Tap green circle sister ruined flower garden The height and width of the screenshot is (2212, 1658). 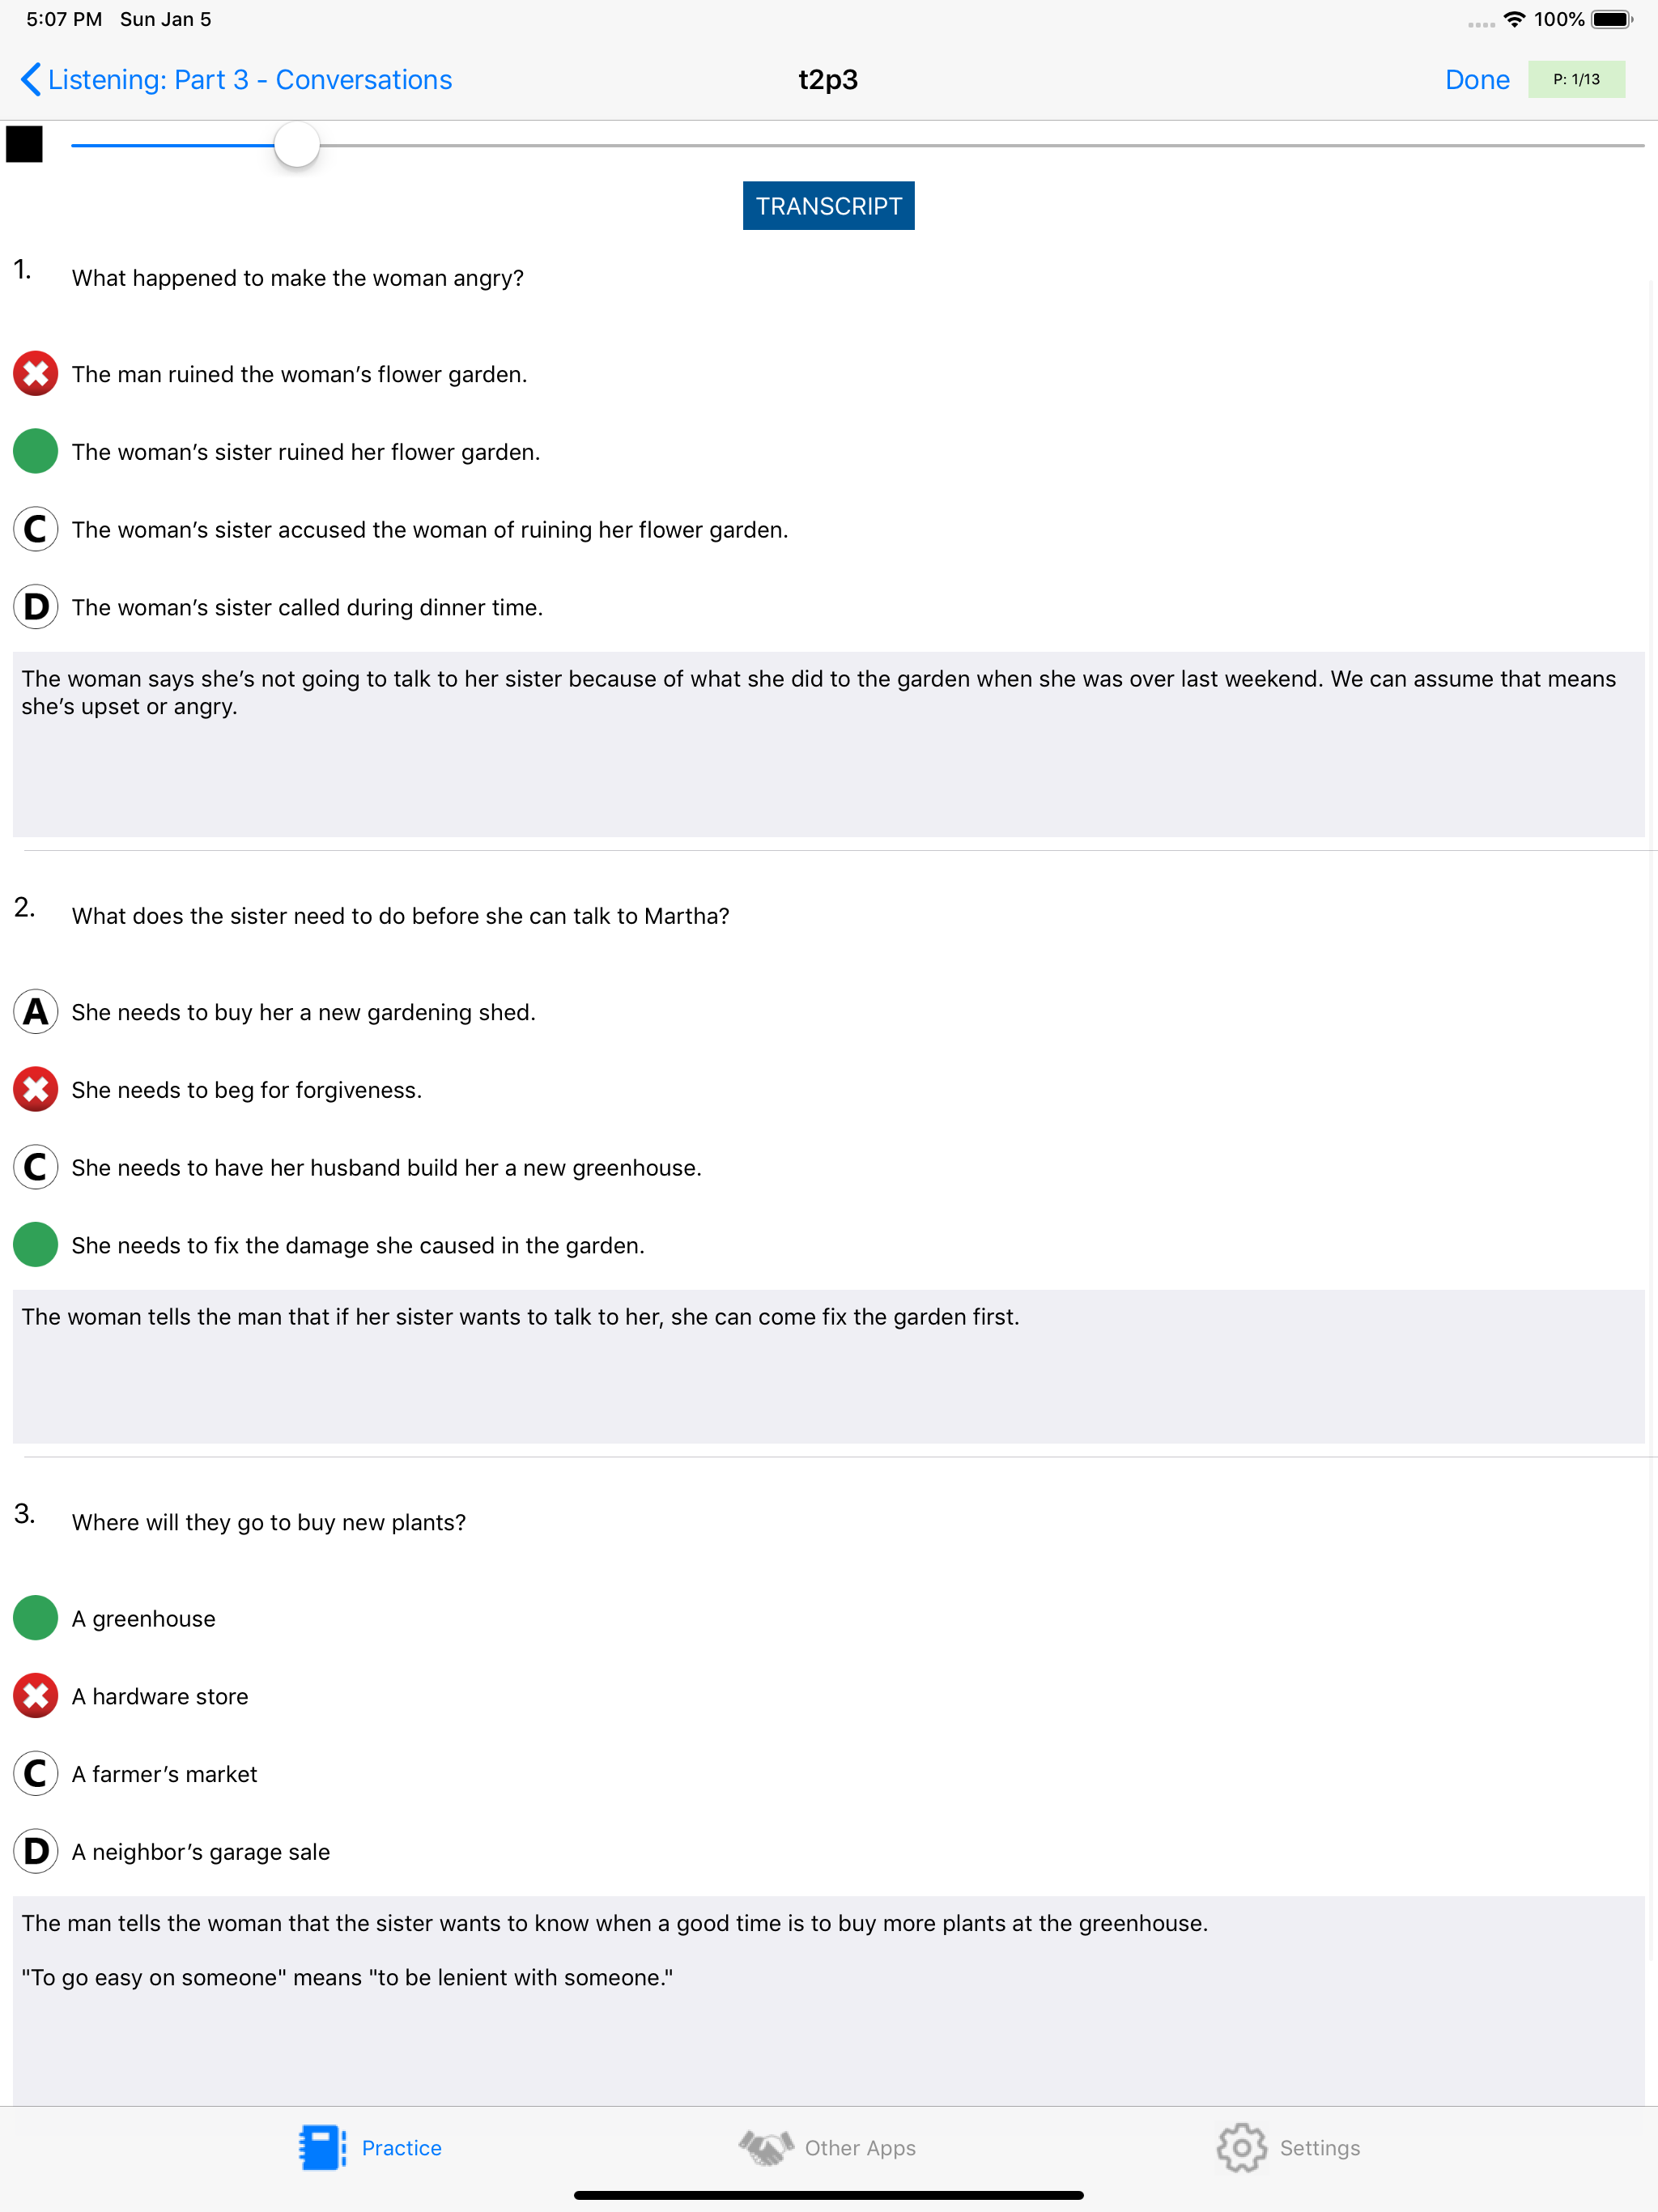click(35, 451)
